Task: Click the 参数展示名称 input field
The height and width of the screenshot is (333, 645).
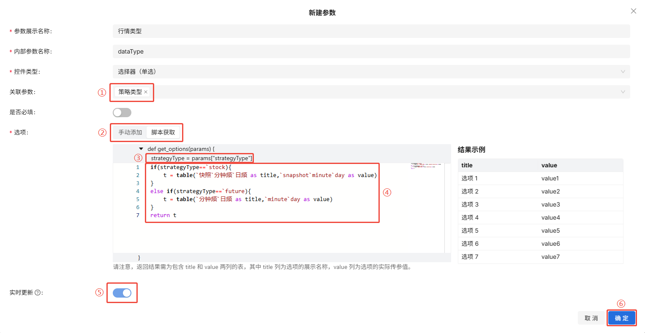Action: [371, 31]
